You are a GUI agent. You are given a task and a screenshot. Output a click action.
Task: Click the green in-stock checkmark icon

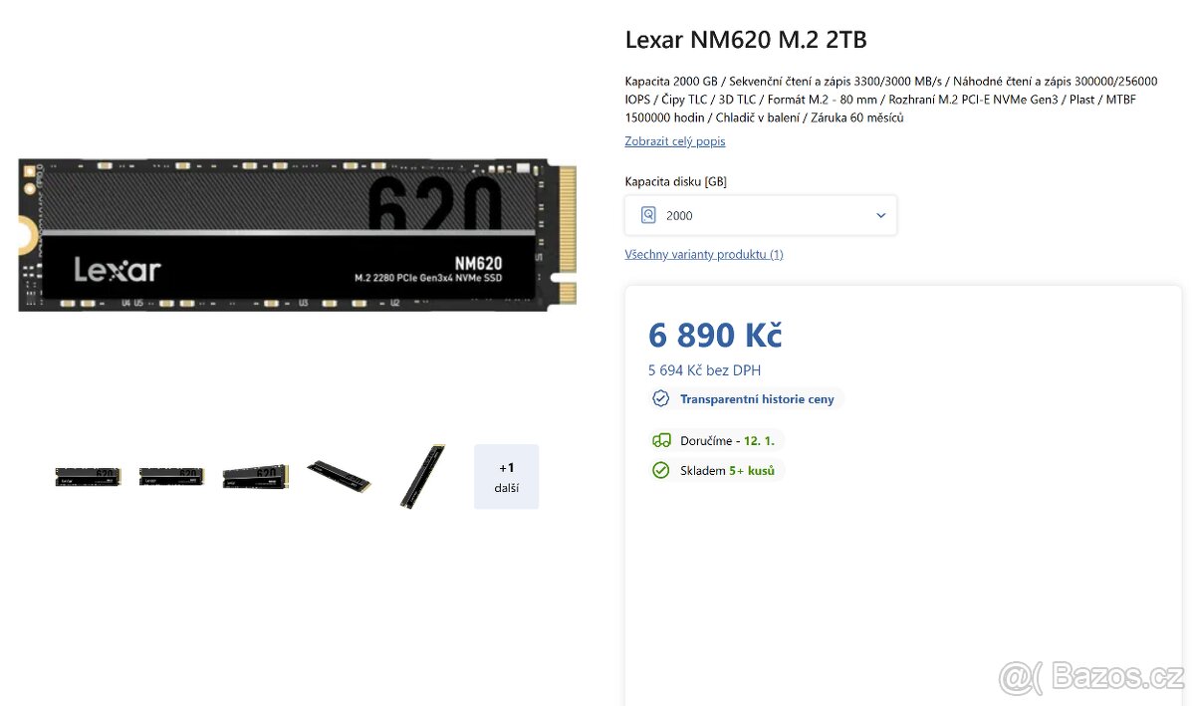(660, 470)
